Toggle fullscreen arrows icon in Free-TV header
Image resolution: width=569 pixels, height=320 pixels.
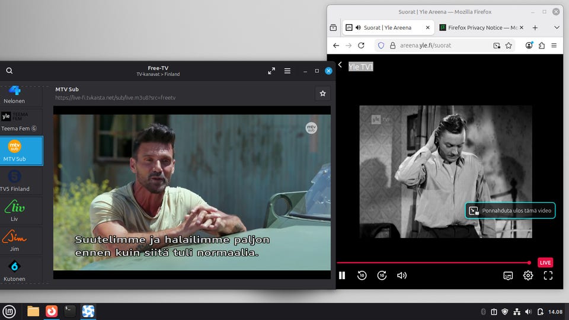[271, 71]
